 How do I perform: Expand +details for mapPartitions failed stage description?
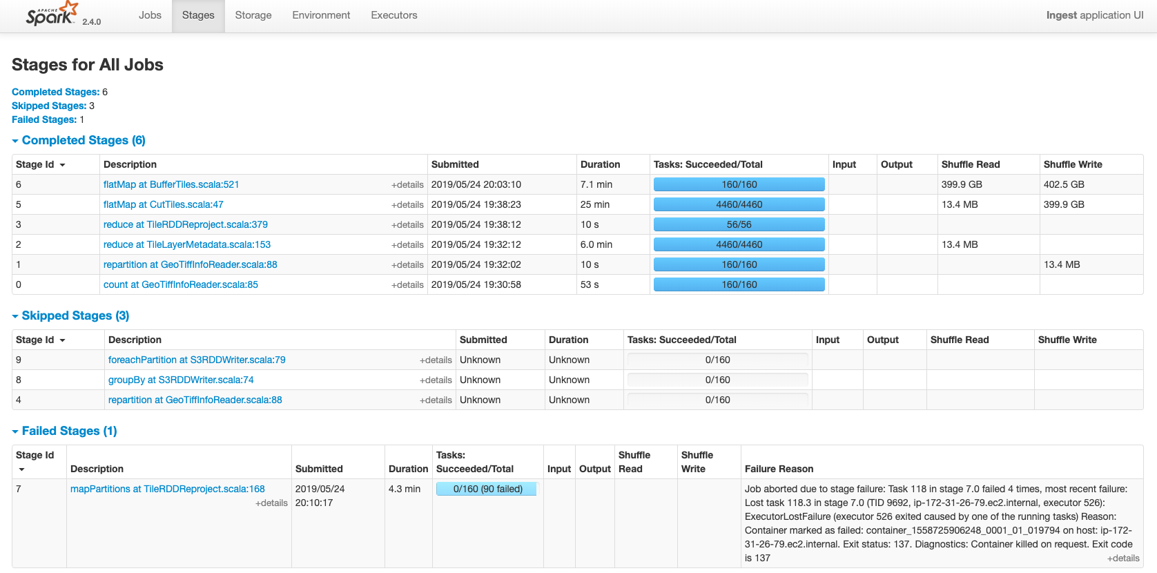coord(271,503)
